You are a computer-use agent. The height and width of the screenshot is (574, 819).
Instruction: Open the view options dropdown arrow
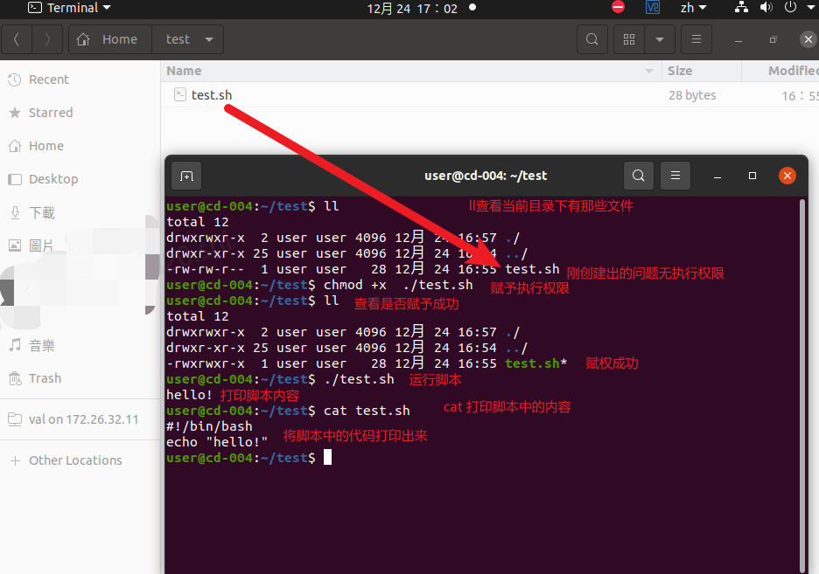point(660,39)
